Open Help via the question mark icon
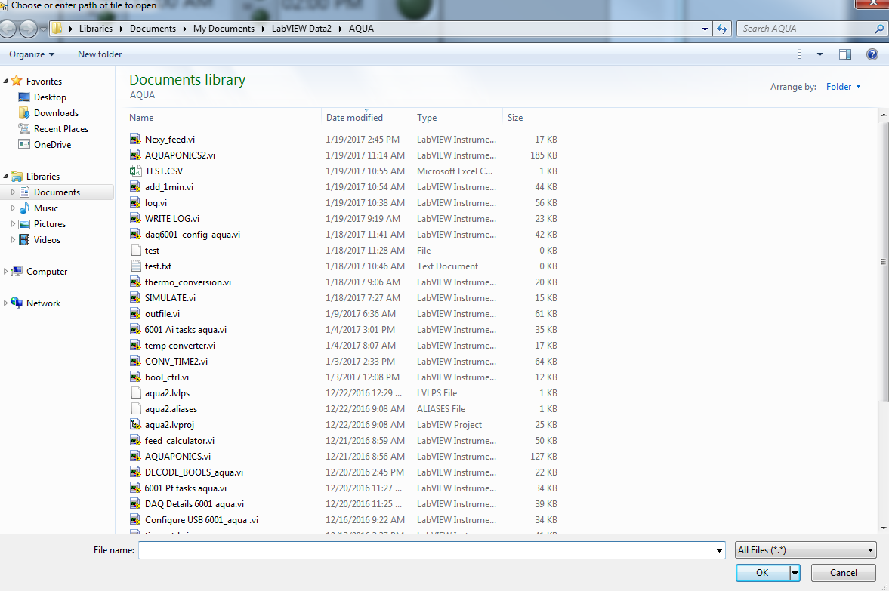This screenshot has height=591, width=889. point(872,54)
